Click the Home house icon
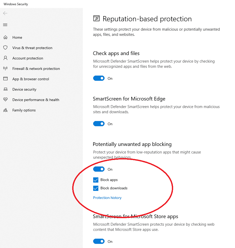Image resolution: width=235 pixels, height=248 pixels. point(5,37)
